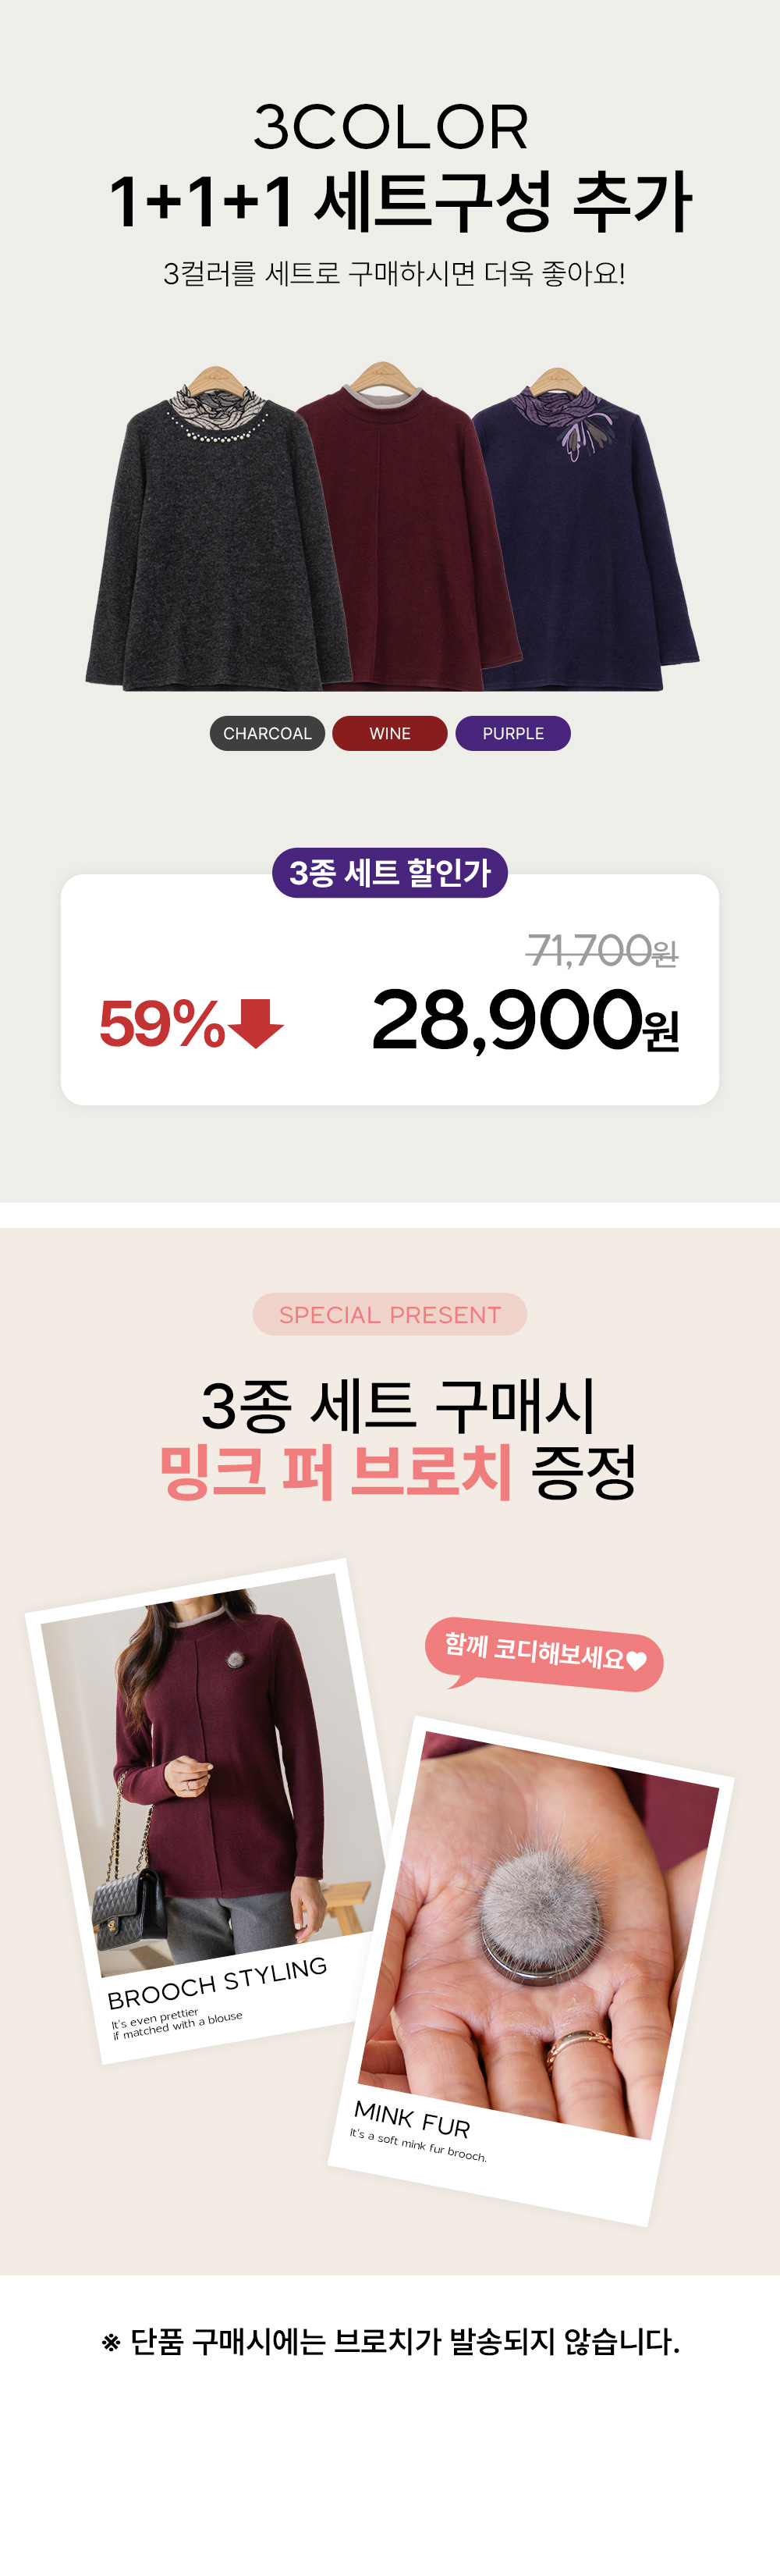
Task: Click the MINK FUR caption
Action: [412, 2119]
